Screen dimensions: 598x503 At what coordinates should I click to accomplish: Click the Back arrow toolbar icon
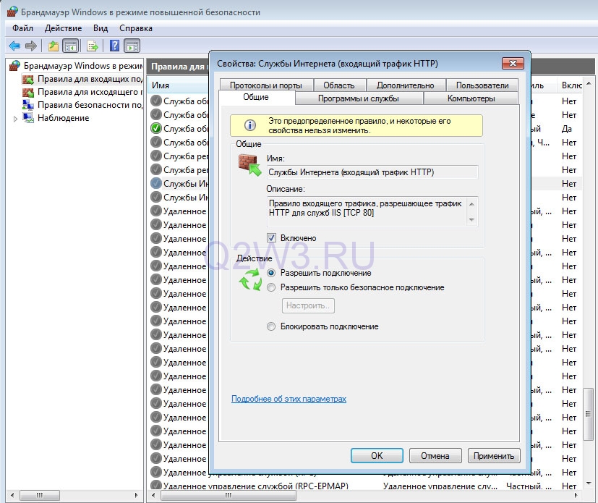[x=14, y=46]
